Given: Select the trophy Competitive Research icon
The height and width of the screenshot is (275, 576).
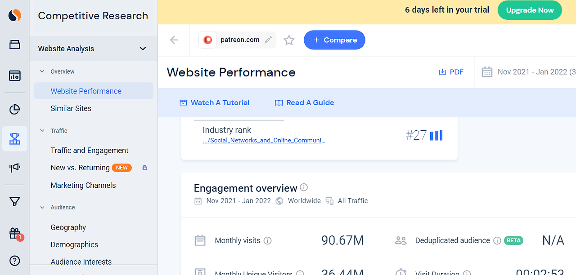Looking at the screenshot, I should [x=15, y=139].
